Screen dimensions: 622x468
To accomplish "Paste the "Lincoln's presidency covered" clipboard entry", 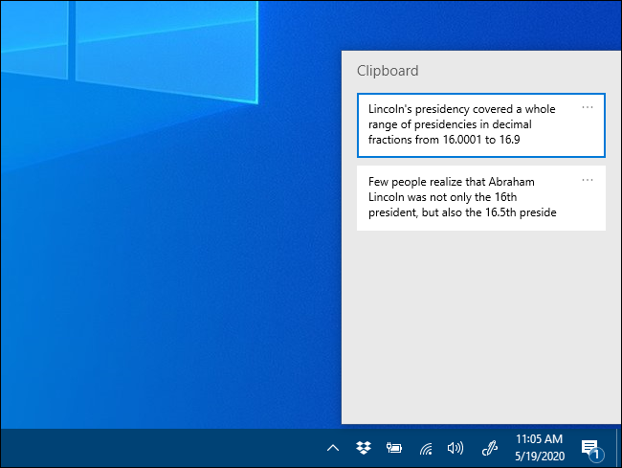I will coord(480,125).
